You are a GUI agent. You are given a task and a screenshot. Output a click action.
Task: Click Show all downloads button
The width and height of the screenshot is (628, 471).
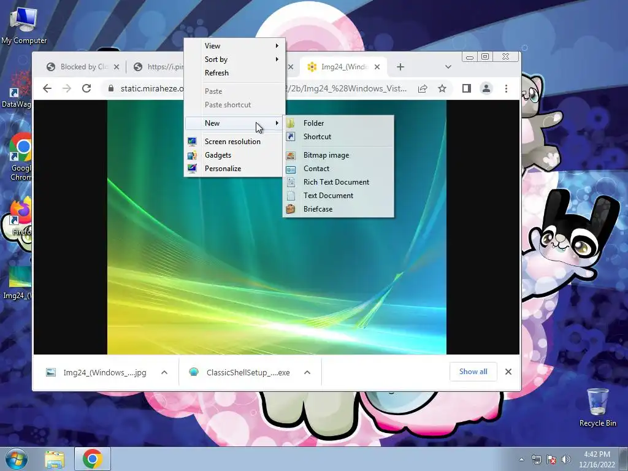coord(473,372)
